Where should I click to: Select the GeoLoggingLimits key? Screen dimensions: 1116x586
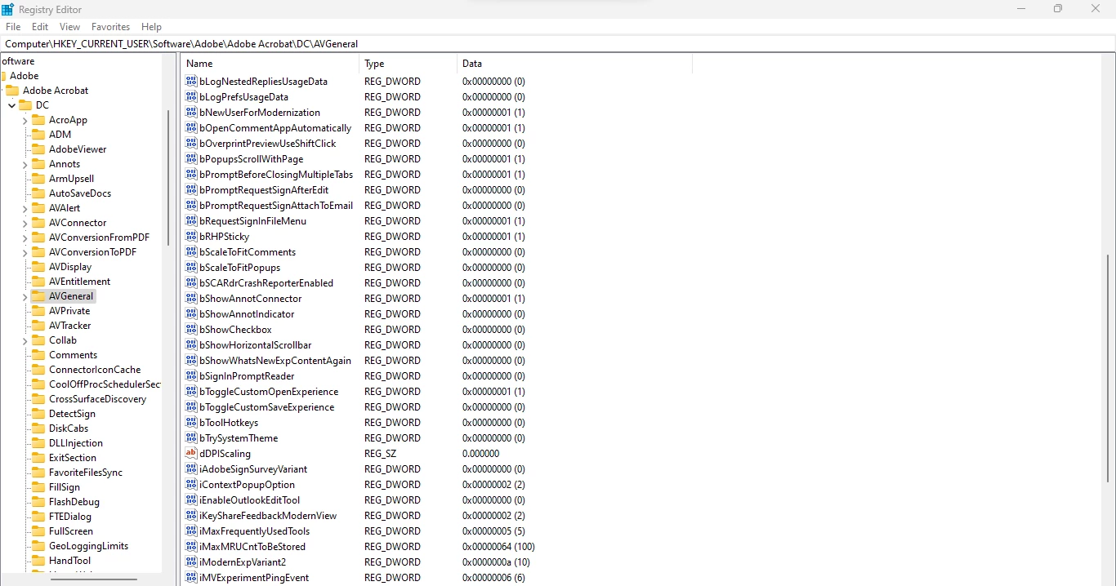(88, 546)
